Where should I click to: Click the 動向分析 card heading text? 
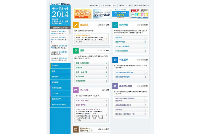click(123, 25)
